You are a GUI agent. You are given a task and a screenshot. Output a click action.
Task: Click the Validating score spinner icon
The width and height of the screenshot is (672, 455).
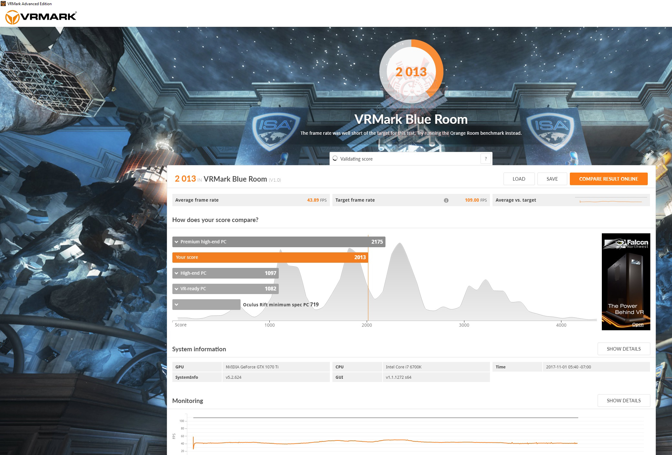pyautogui.click(x=334, y=158)
